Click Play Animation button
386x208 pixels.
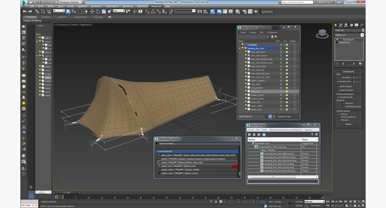click(337, 201)
